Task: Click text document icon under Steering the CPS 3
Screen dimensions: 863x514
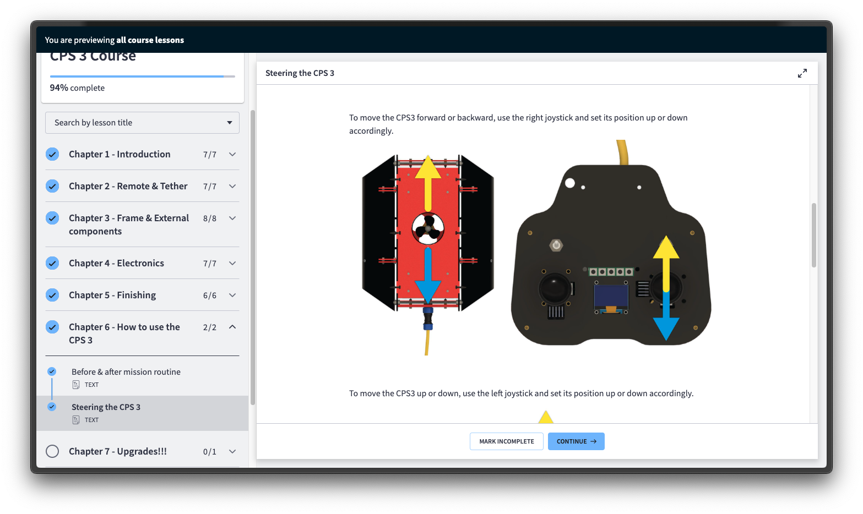Action: [76, 420]
